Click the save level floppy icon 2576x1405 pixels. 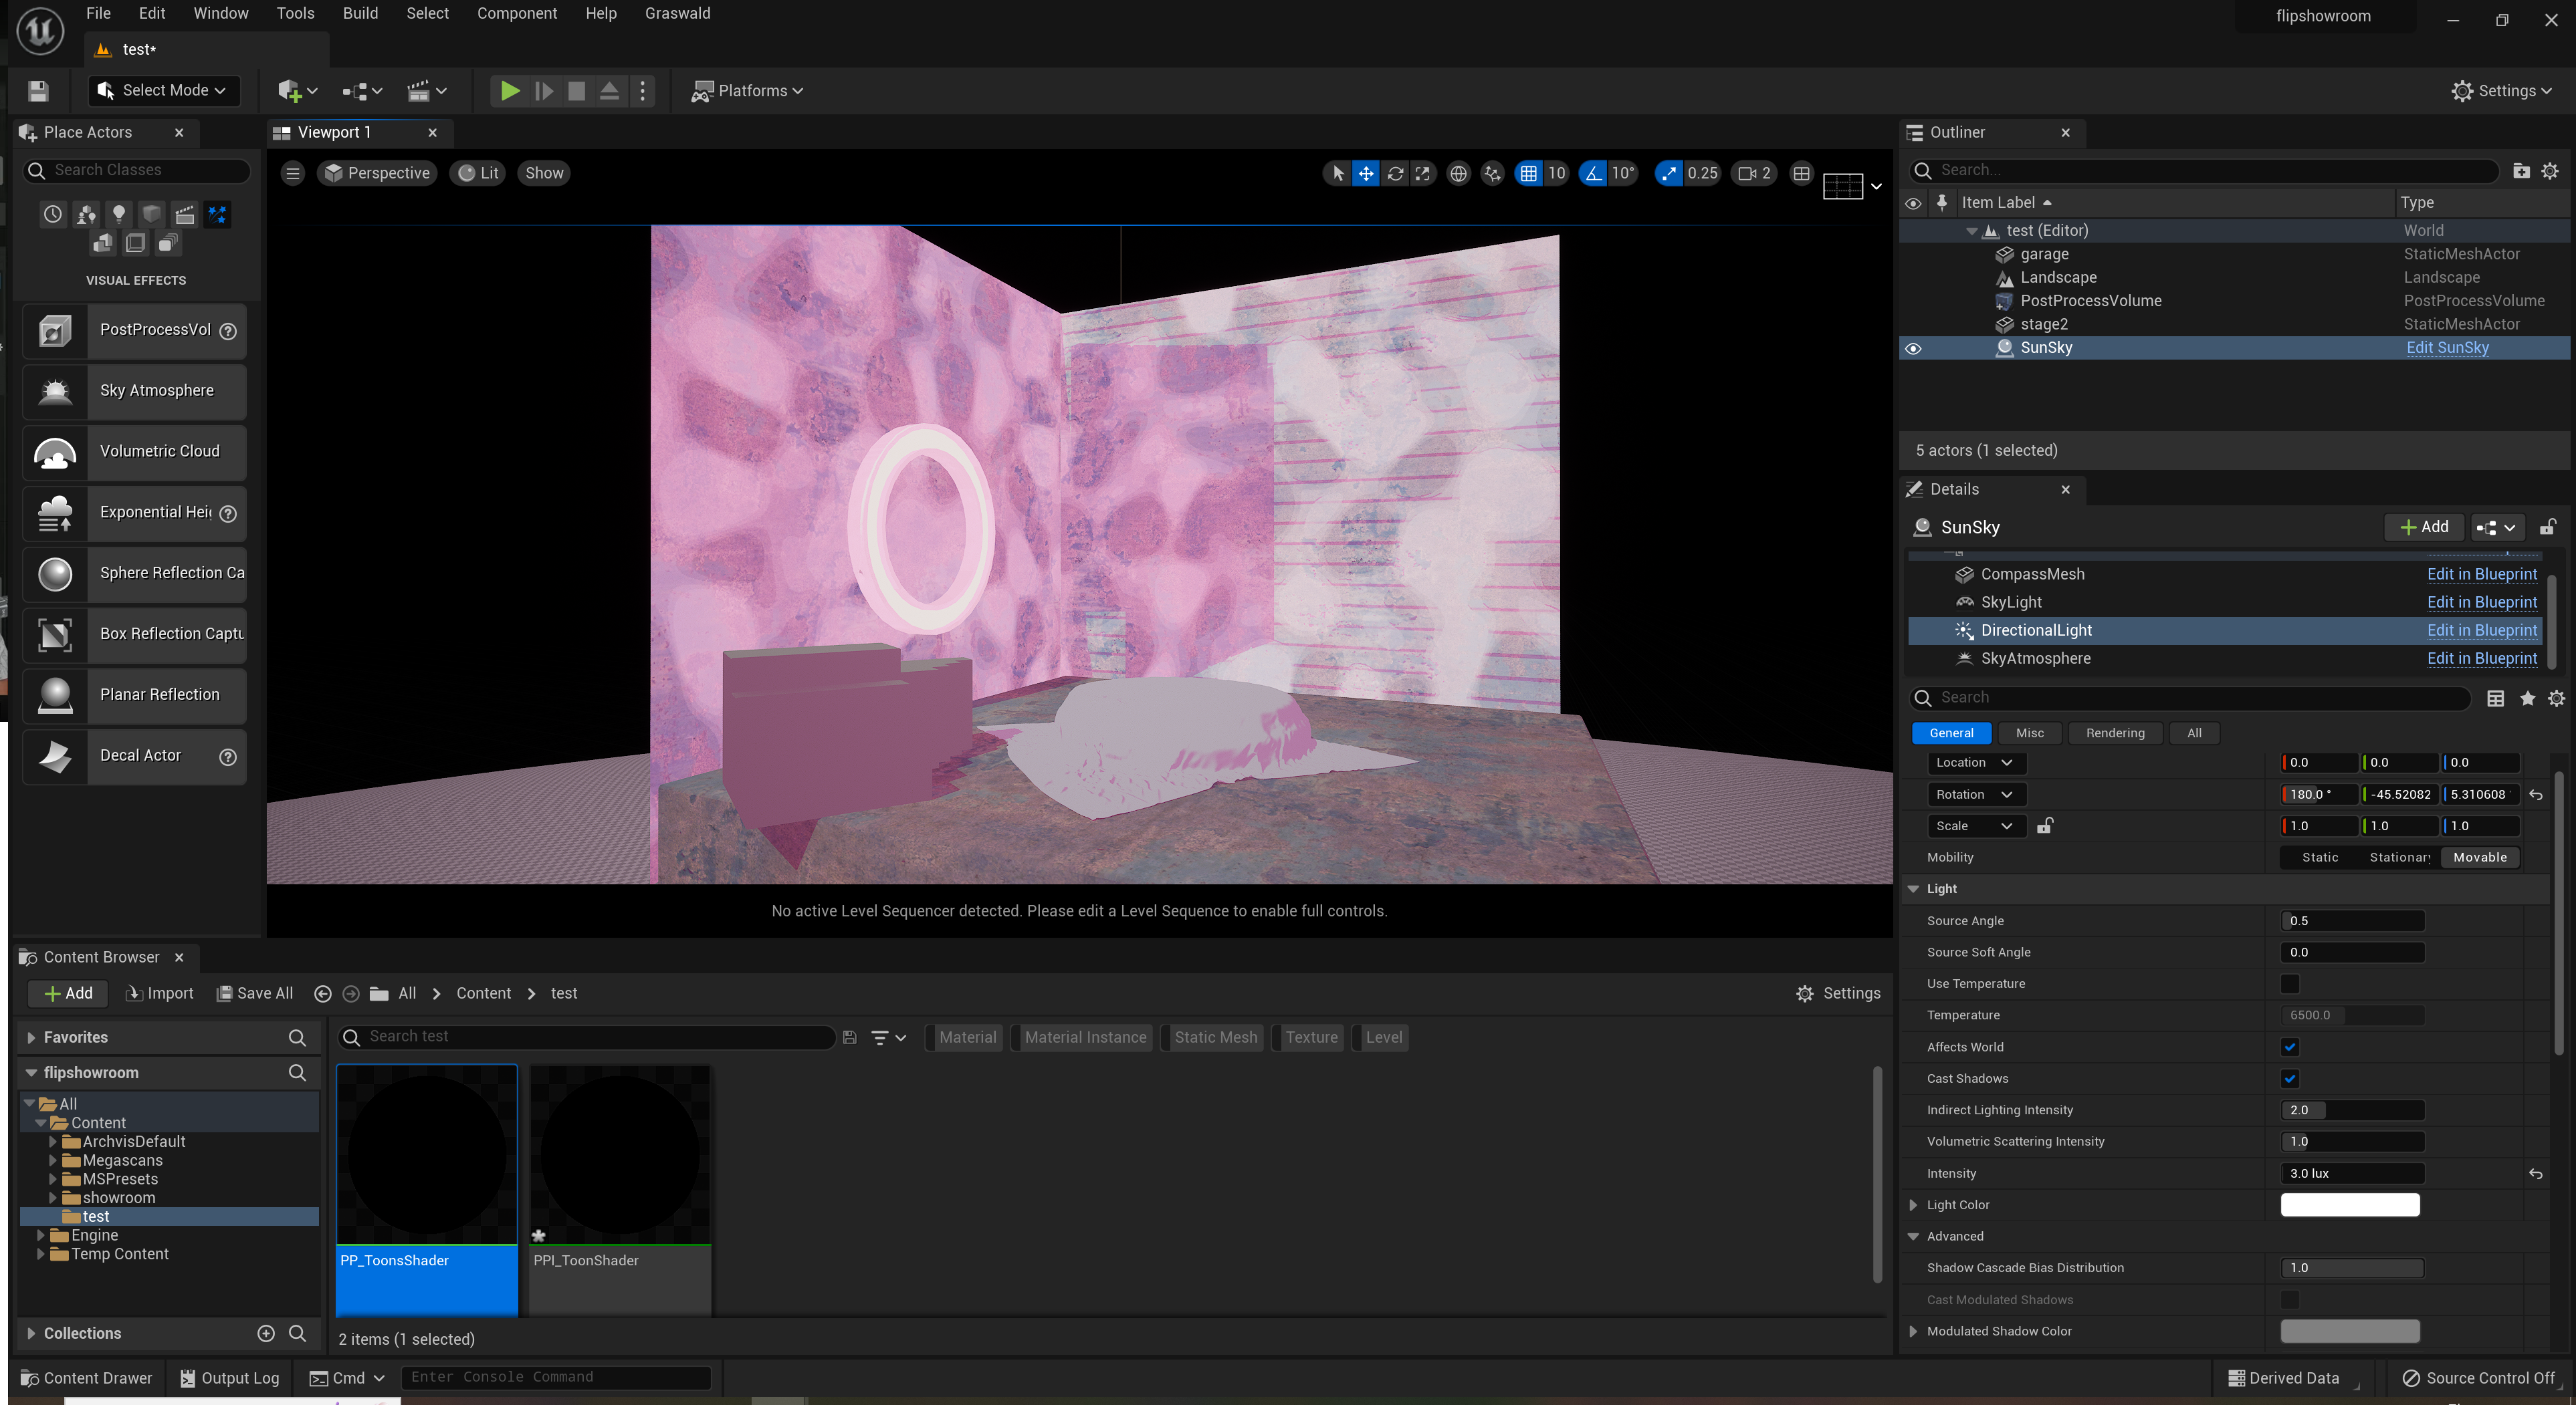38,91
